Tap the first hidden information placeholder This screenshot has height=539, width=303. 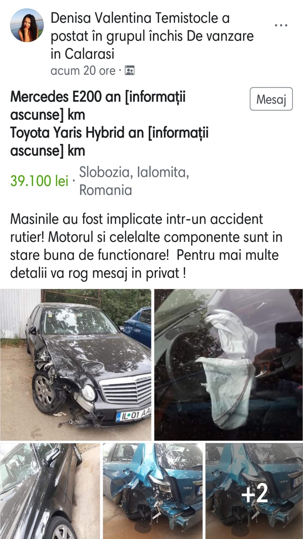coord(98,106)
